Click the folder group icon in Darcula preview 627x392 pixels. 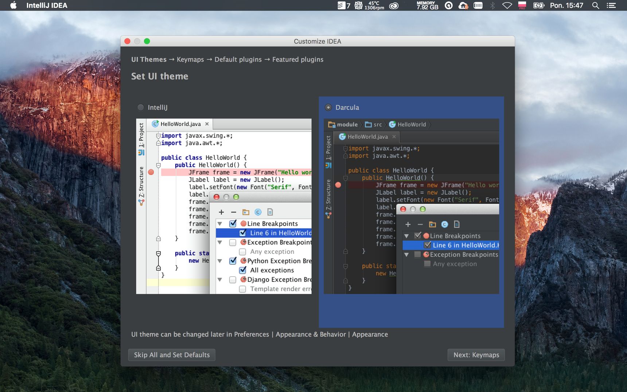point(432,224)
